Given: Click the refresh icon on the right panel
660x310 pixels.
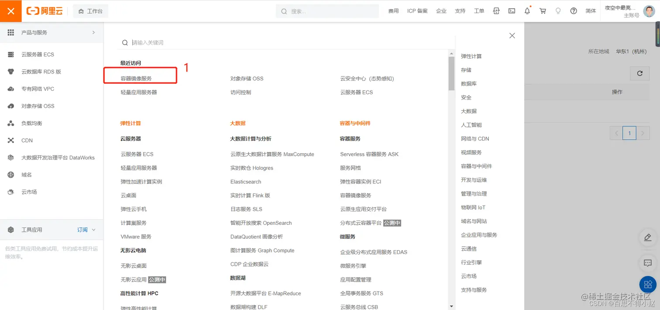Looking at the screenshot, I should point(639,73).
